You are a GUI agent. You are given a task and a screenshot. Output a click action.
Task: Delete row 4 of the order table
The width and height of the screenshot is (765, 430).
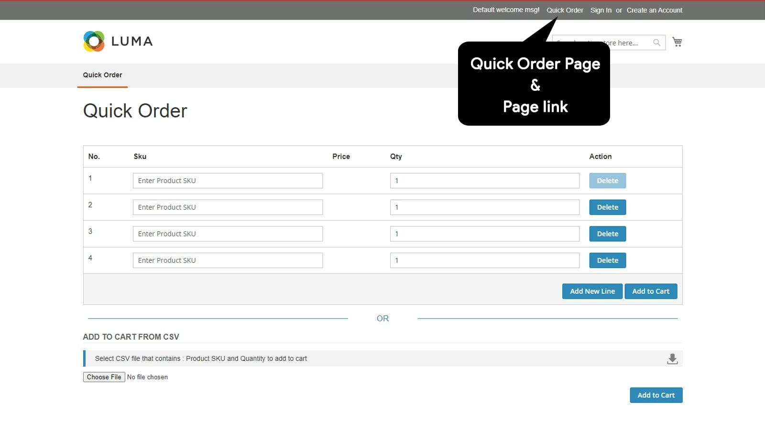point(608,260)
